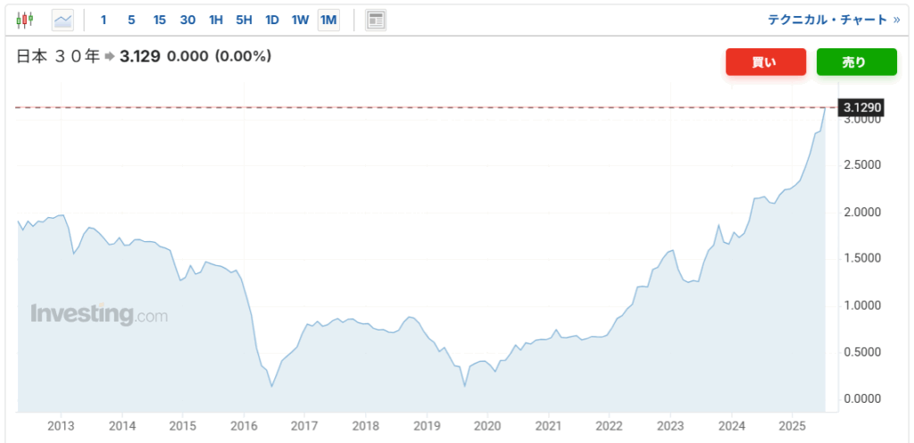Screen dimensions: 914x443
Task: Select the 5H timeframe
Action: pyautogui.click(x=244, y=20)
